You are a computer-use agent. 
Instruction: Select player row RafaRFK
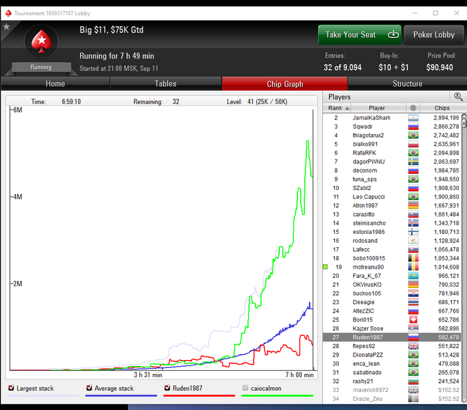[392, 153]
